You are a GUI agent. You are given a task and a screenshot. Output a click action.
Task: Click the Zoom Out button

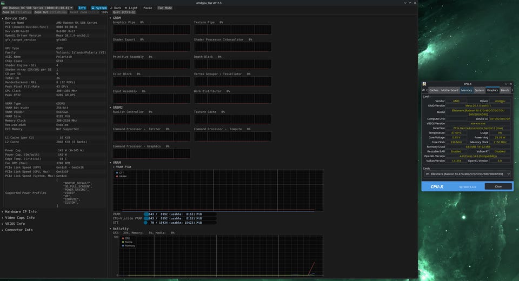point(50,12)
